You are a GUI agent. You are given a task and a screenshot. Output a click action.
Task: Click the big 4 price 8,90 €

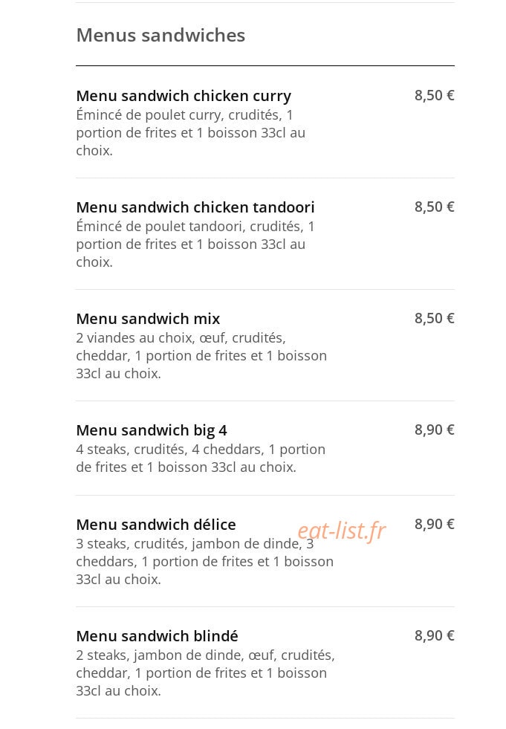pyautogui.click(x=435, y=430)
